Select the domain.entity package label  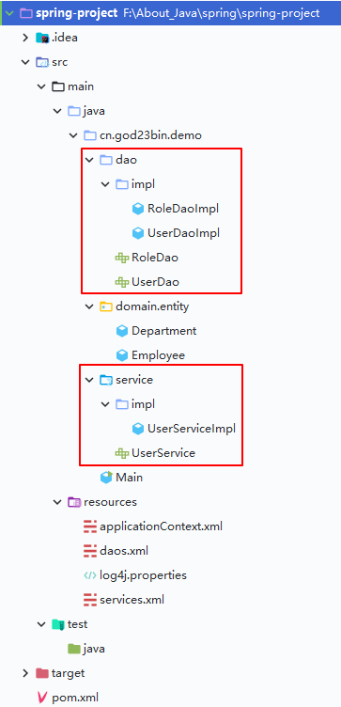click(x=152, y=306)
